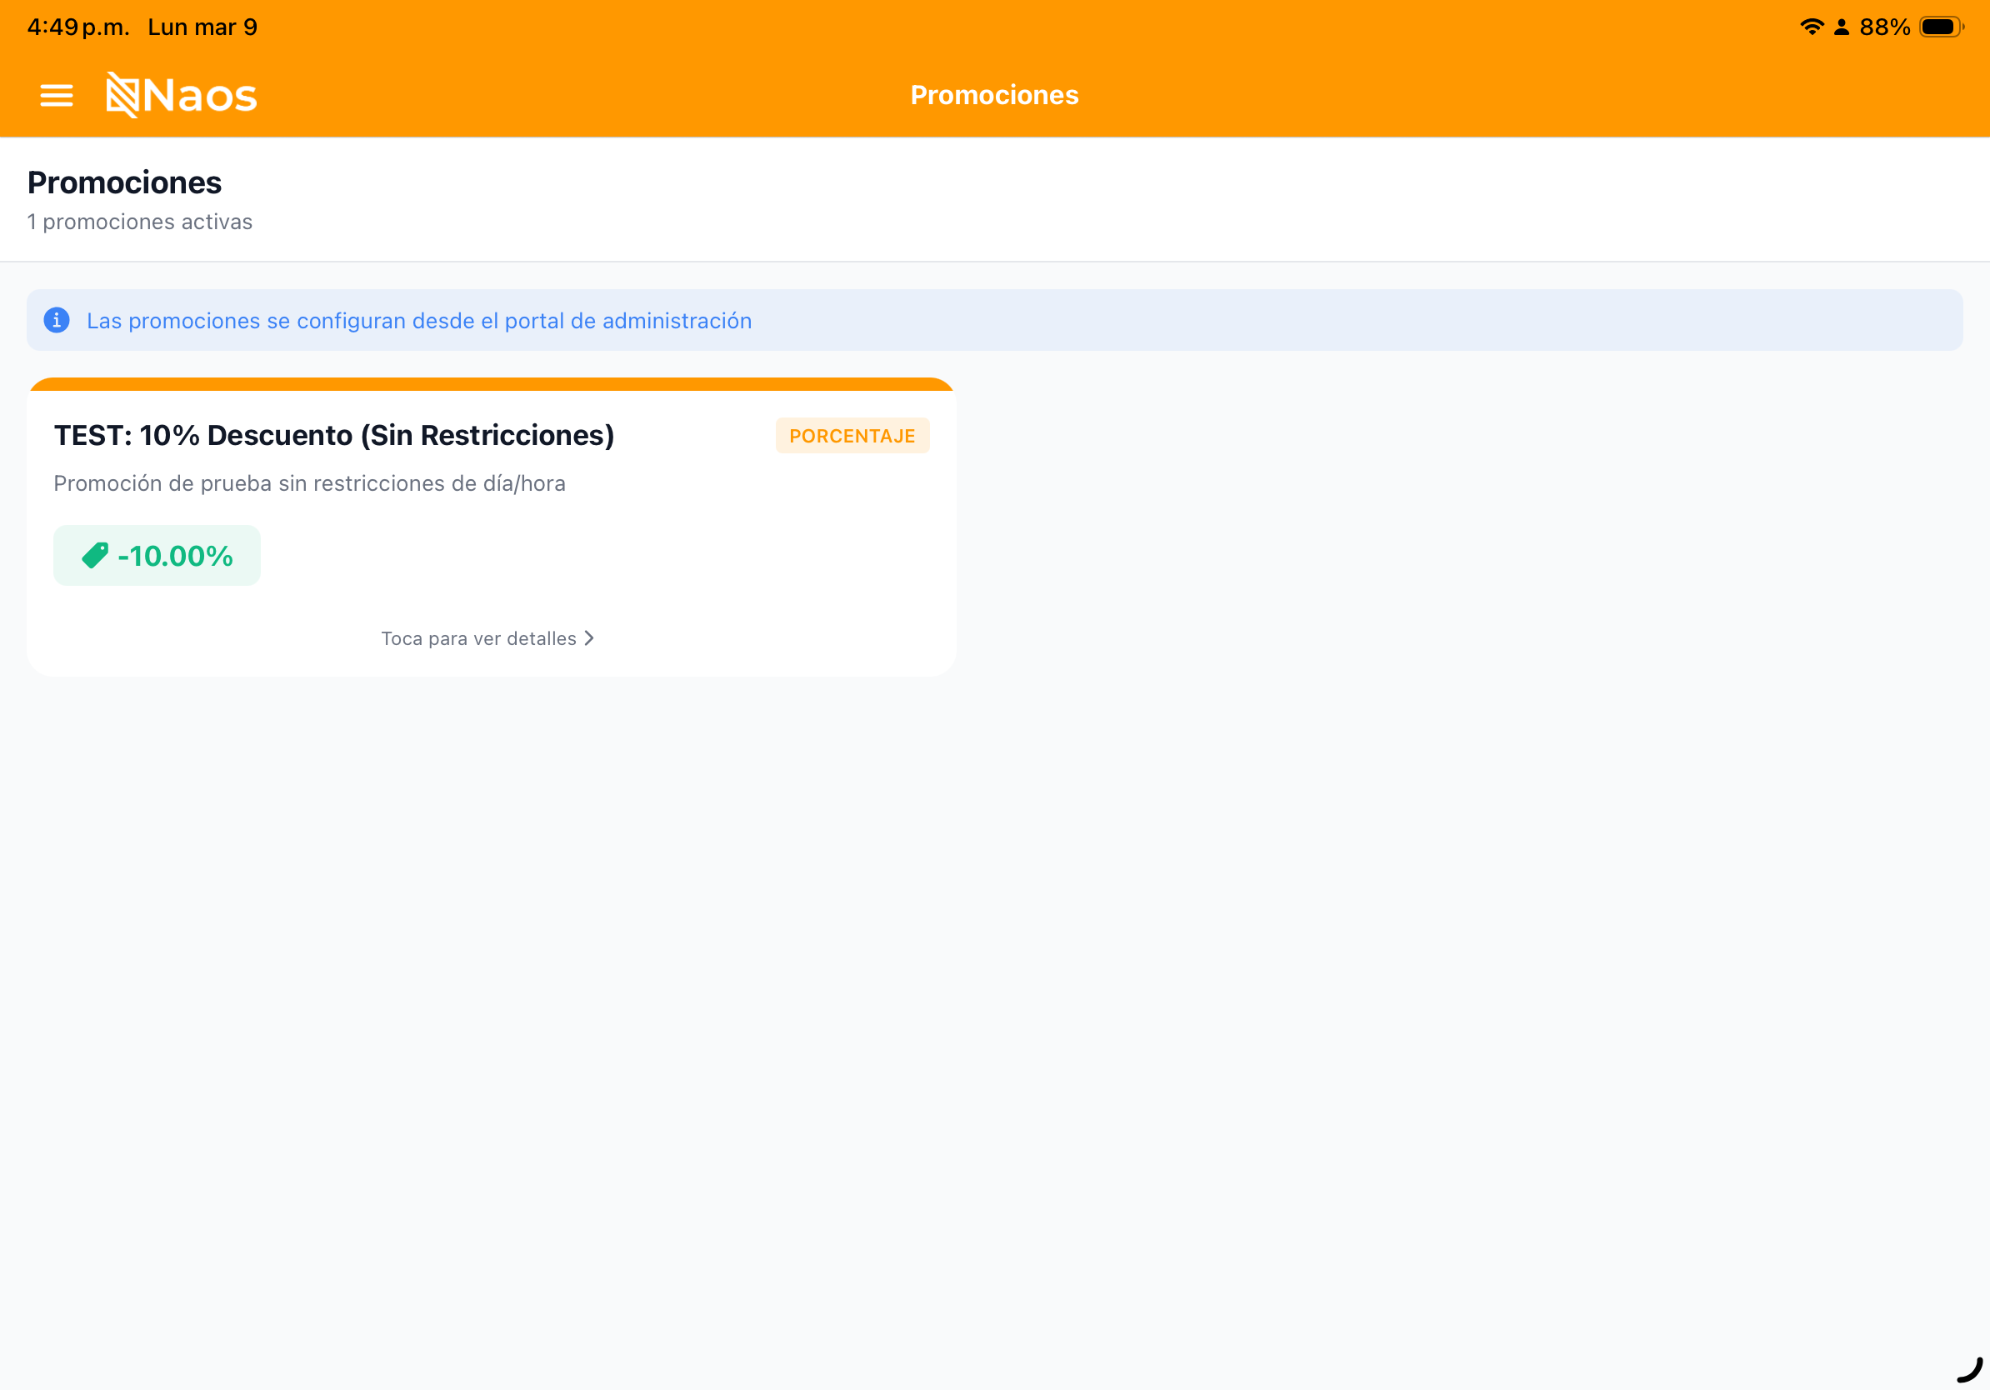Select the Promociones title in the header bar
The width and height of the screenshot is (1990, 1390).
993,95
